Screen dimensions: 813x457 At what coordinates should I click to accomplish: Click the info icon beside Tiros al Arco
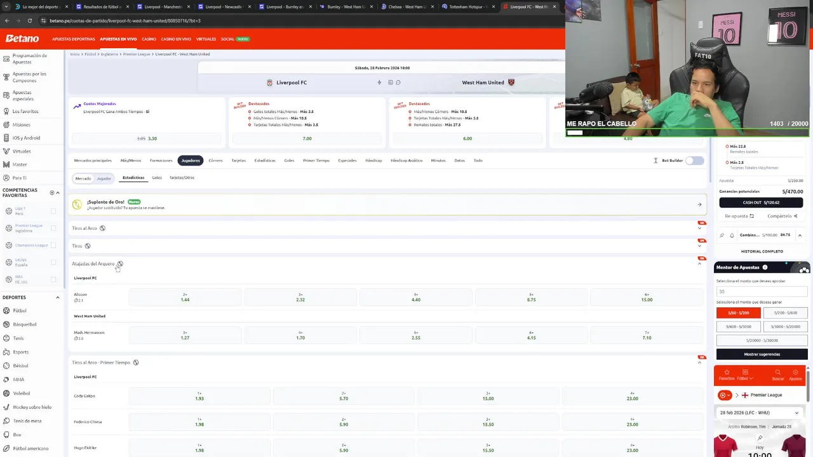coord(102,228)
